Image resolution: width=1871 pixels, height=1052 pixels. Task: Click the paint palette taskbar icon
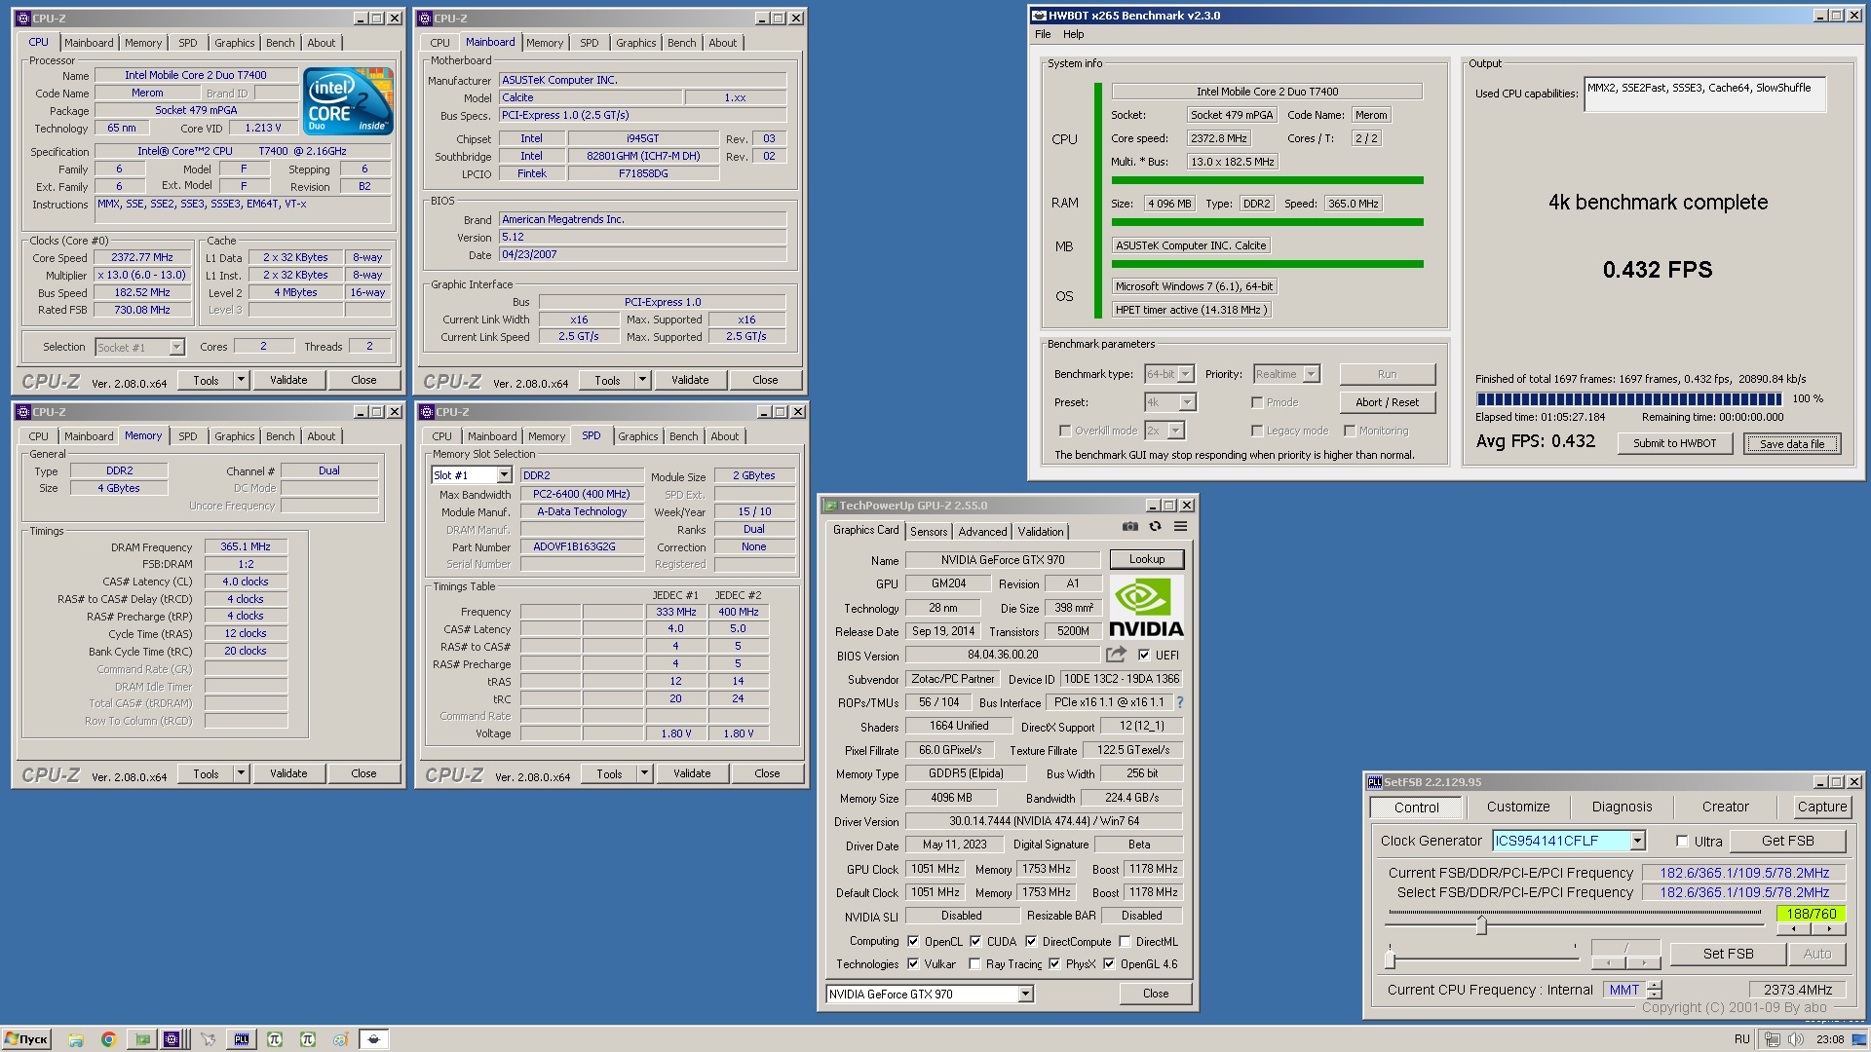tap(340, 1039)
